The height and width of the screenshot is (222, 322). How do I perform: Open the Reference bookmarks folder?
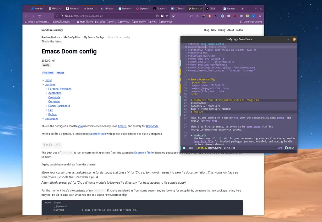pos(139,22)
